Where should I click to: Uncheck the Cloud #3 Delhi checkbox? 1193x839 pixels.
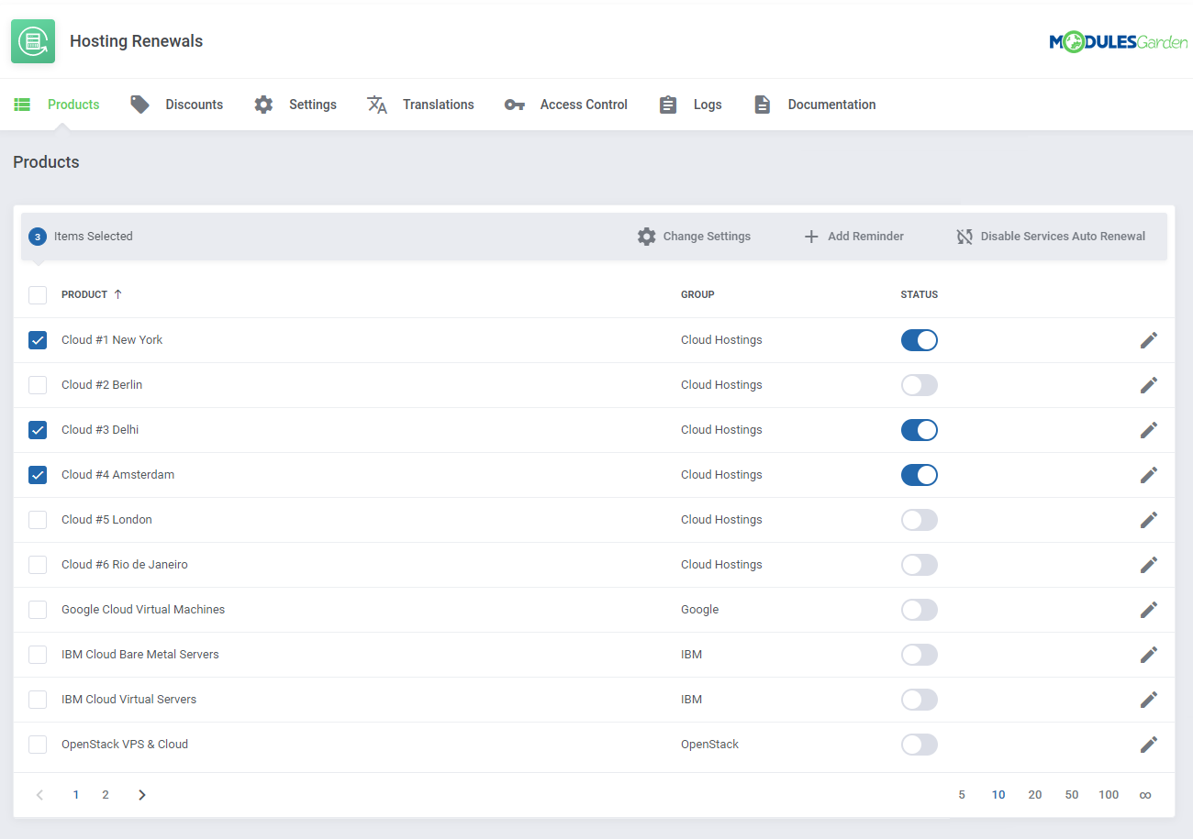tap(38, 430)
